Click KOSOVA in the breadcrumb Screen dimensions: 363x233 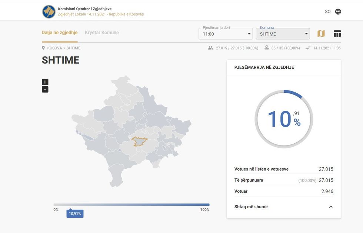[54, 48]
